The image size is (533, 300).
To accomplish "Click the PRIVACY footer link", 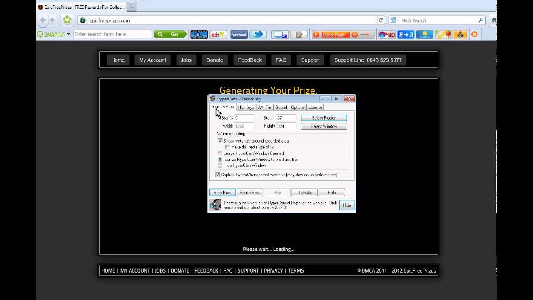I will (x=273, y=270).
